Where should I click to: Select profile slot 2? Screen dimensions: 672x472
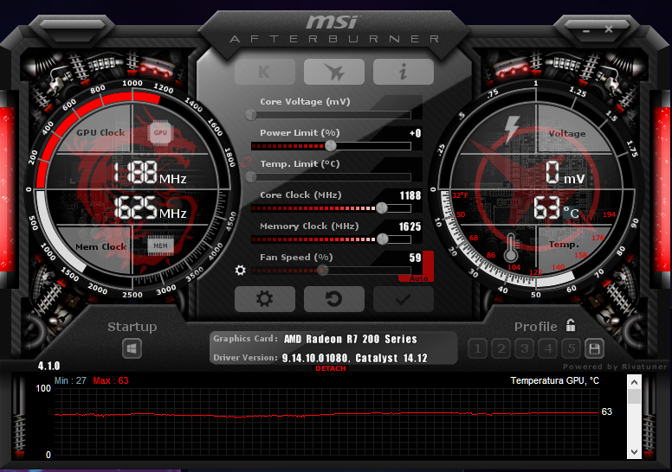click(x=501, y=348)
